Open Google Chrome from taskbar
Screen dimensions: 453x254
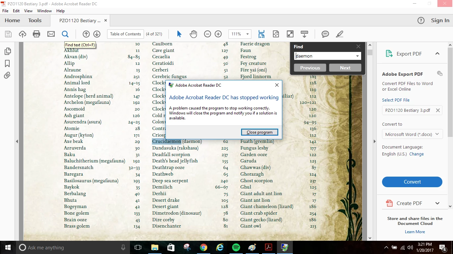coord(204,247)
